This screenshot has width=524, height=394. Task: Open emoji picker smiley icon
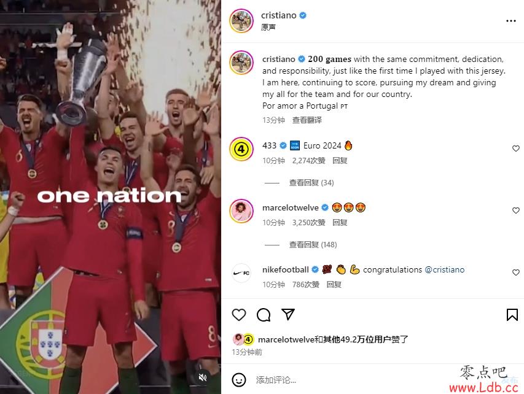point(238,380)
